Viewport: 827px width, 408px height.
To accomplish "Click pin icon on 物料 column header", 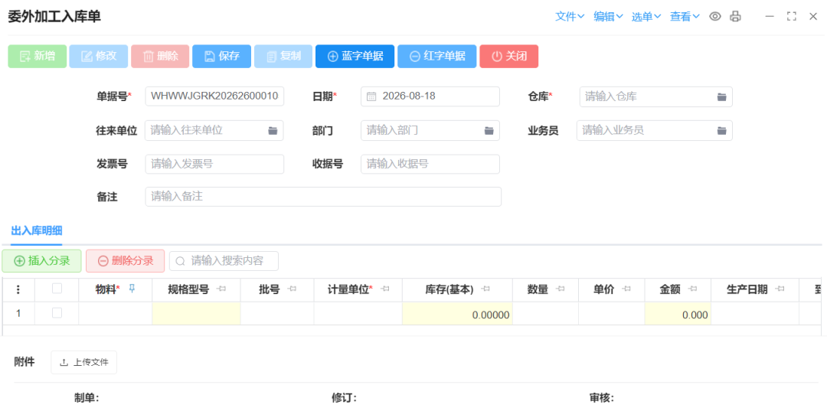I will [x=132, y=289].
